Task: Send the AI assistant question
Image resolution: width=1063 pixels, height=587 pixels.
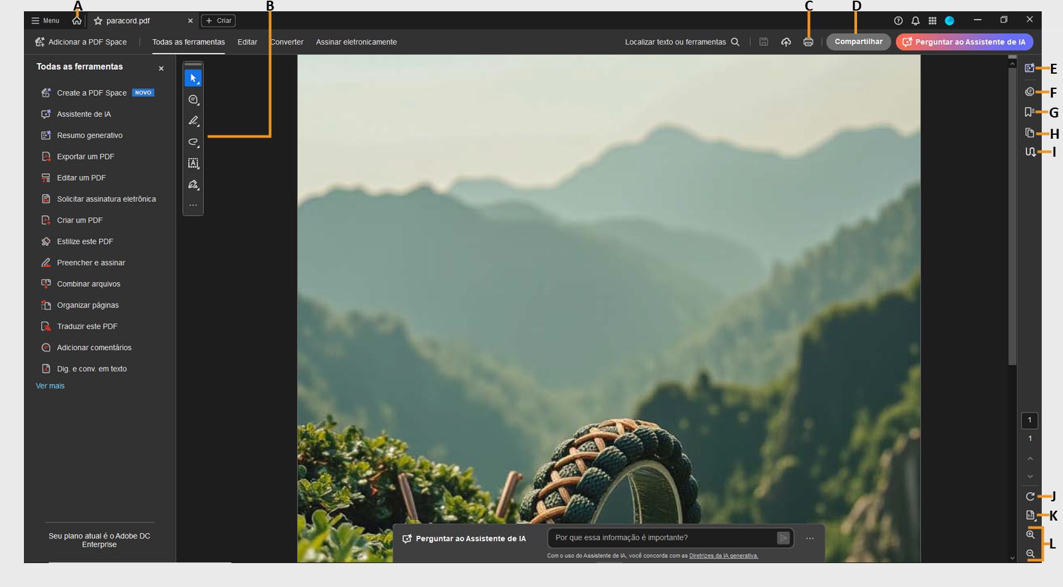Action: [783, 538]
